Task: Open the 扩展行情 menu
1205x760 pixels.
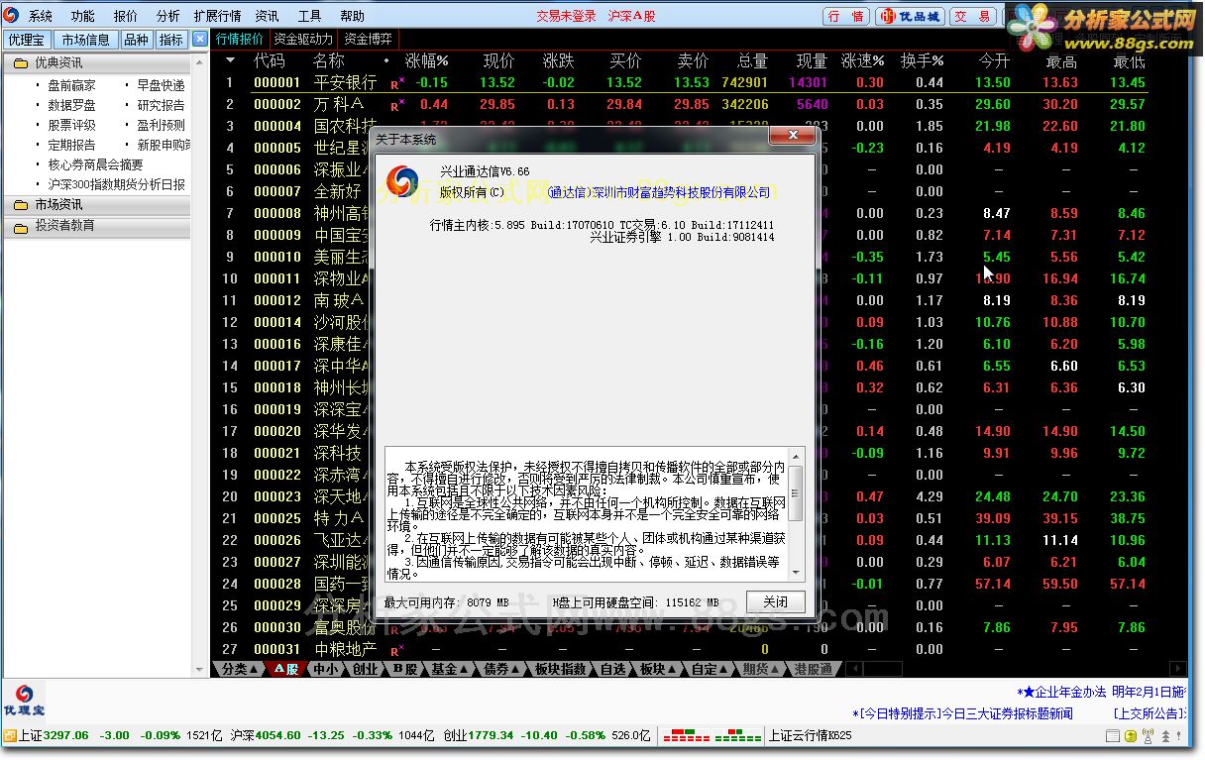Action: point(218,17)
